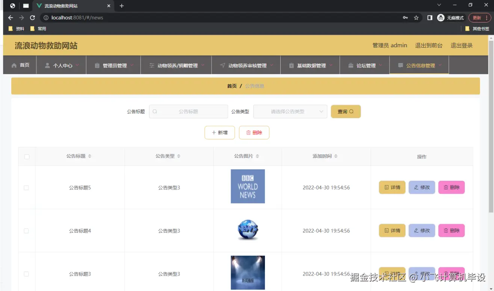The width and height of the screenshot is (494, 291).
Task: Click the site info icon before localhost
Action: click(46, 18)
